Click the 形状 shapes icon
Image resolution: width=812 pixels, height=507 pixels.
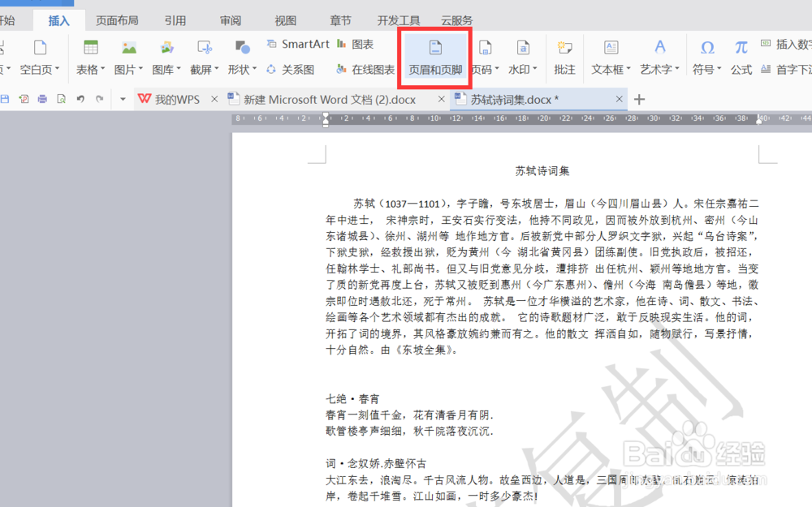pos(242,48)
